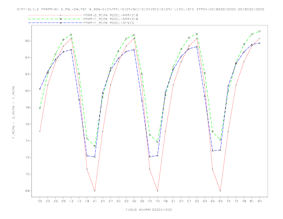This screenshot has width=283, height=219.
Task: Click y-axis tick label 78
Action: click(27, 107)
